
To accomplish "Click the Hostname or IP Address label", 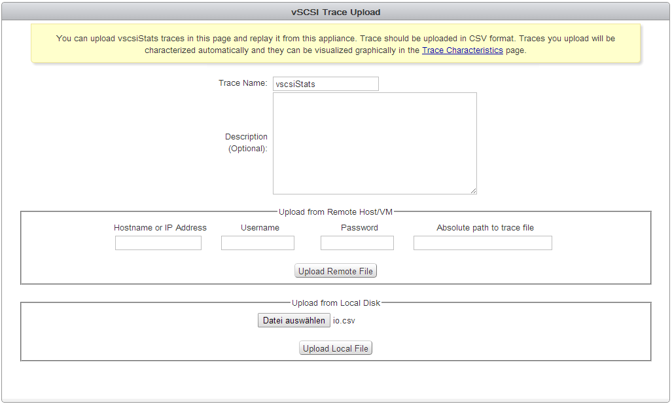I will coord(160,228).
